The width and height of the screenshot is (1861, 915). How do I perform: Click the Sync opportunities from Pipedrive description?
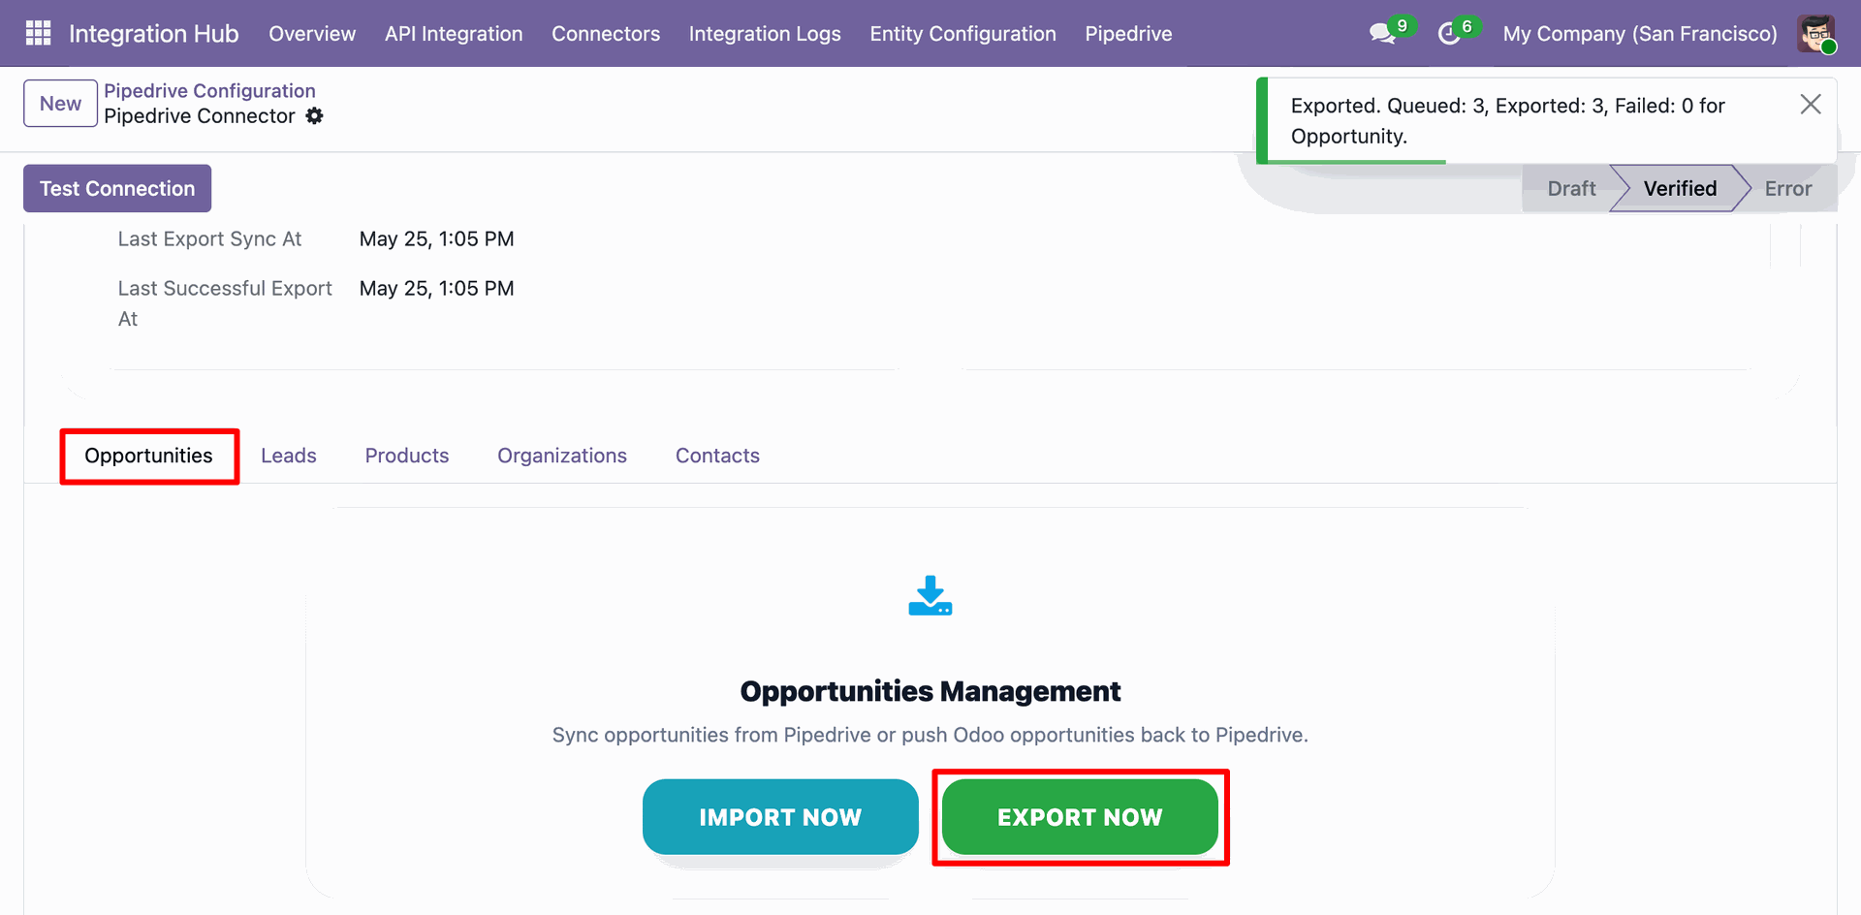930,735
